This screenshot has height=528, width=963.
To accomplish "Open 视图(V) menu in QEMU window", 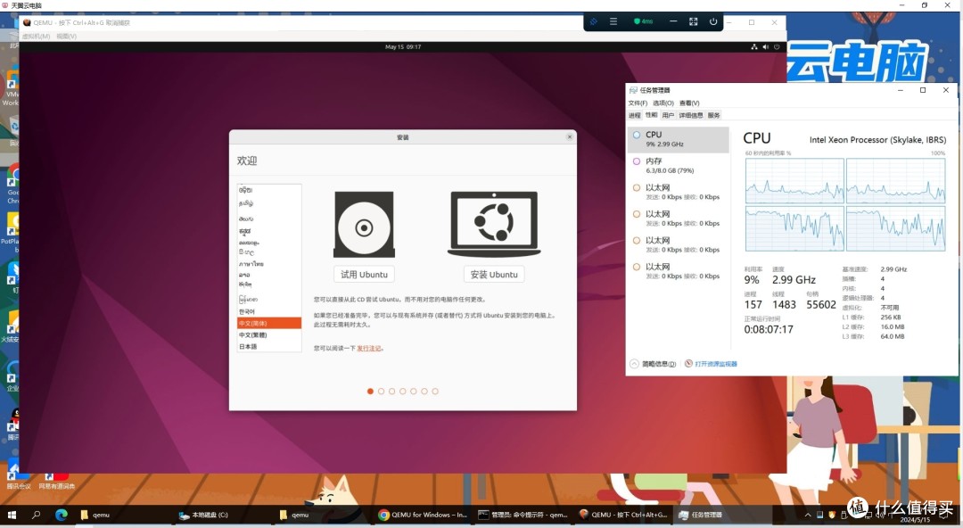I will click(x=66, y=37).
